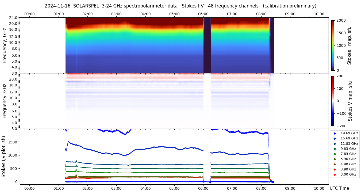This screenshot has width=361, height=194.
Task: Click the 7.83 GHz legend marker dot
Action: click(335, 154)
